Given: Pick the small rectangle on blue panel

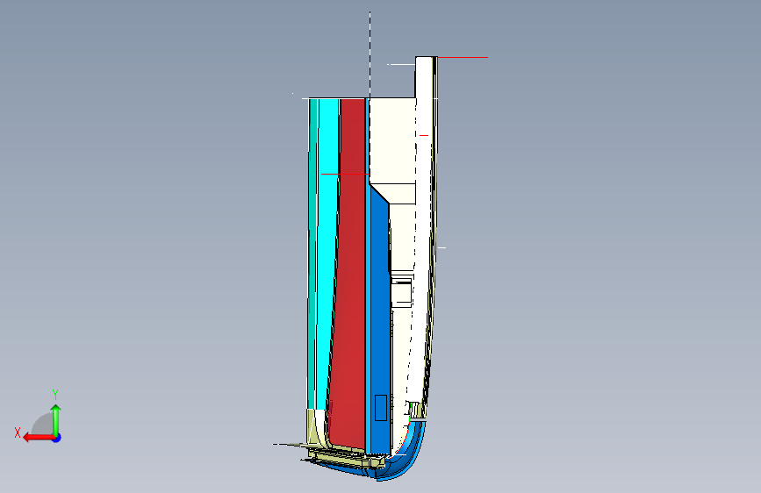Looking at the screenshot, I should [381, 408].
